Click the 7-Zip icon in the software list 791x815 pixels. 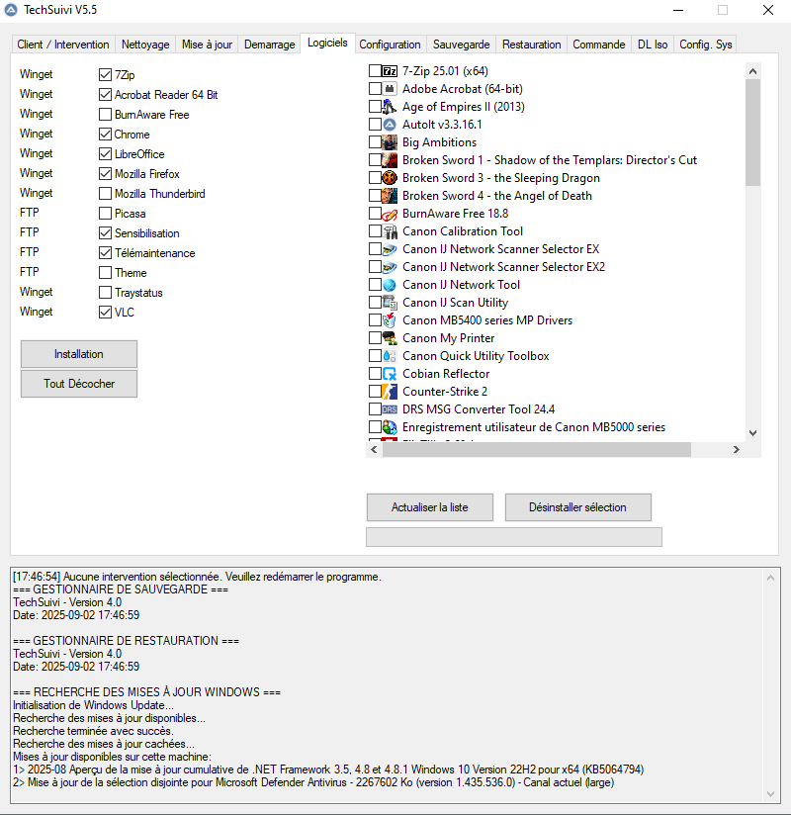click(x=387, y=71)
